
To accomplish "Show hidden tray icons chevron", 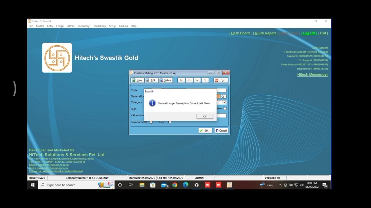I will (280, 185).
